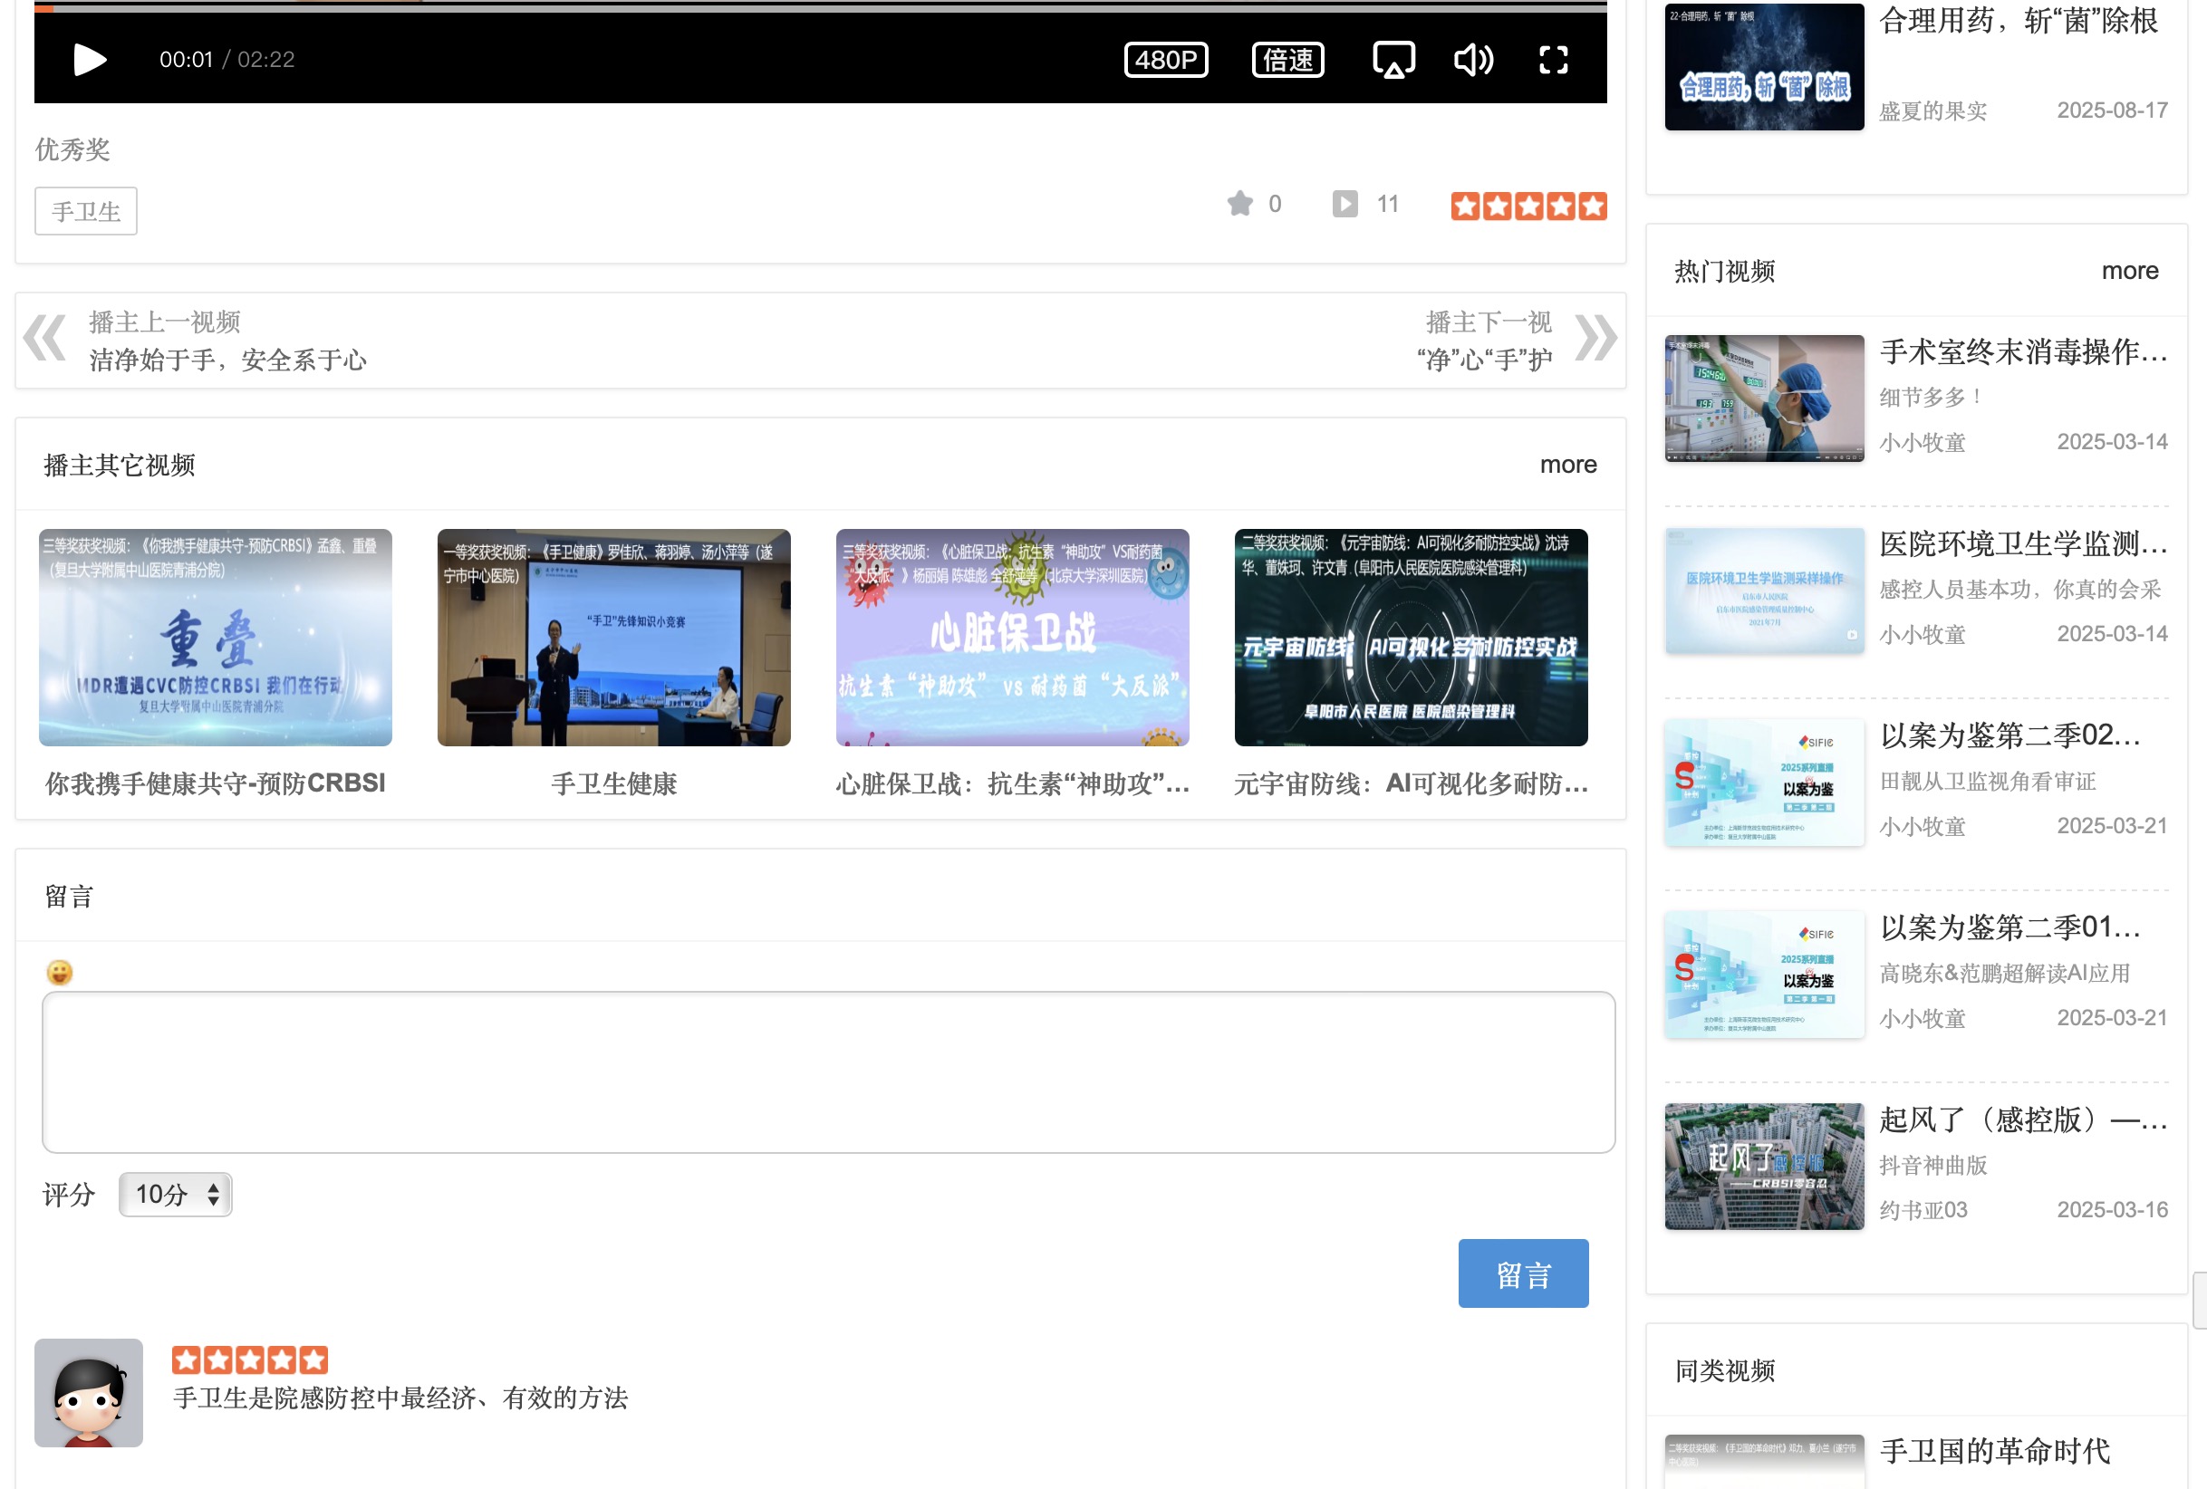Go to next video double-arrow
Screen dimensions: 2207x1489
tap(1595, 338)
